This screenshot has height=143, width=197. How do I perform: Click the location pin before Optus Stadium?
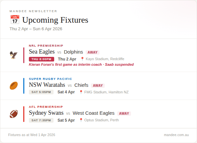tap(81, 120)
